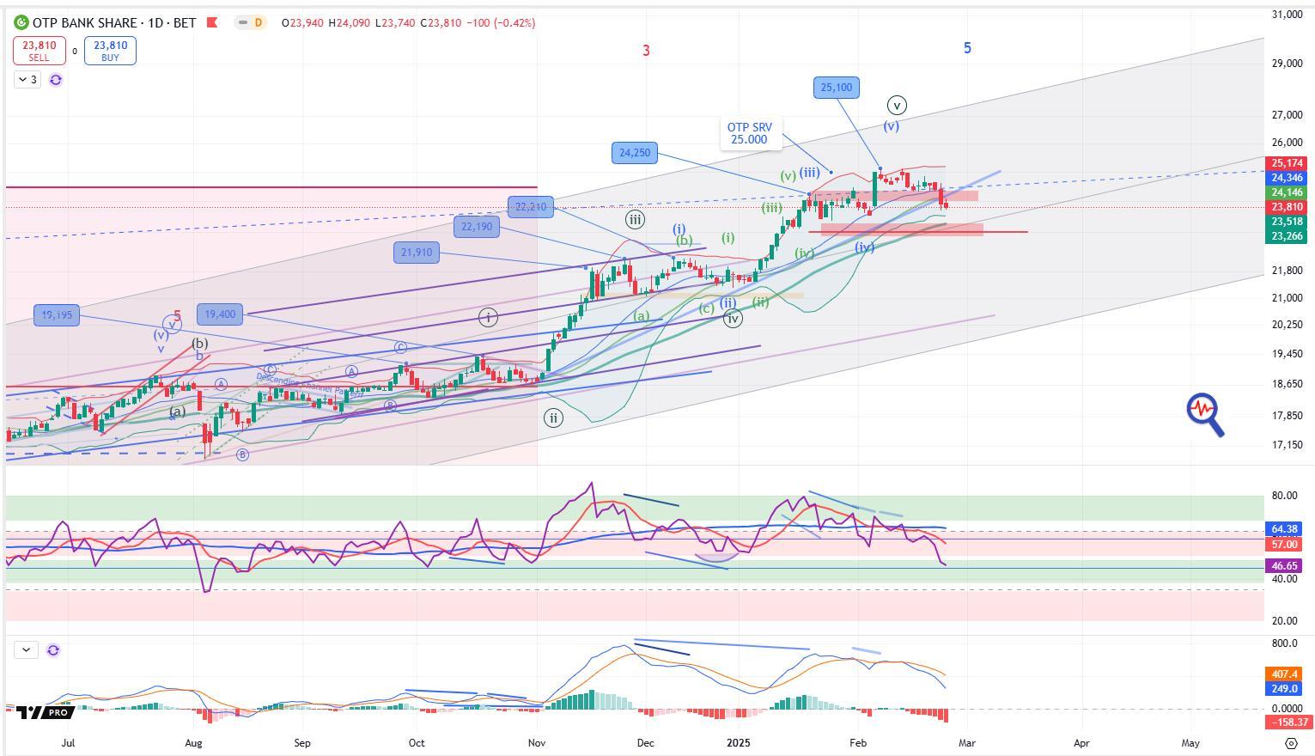Click the red flag icon beside BET
Screen dimensions: 1315x756
(x=211, y=22)
